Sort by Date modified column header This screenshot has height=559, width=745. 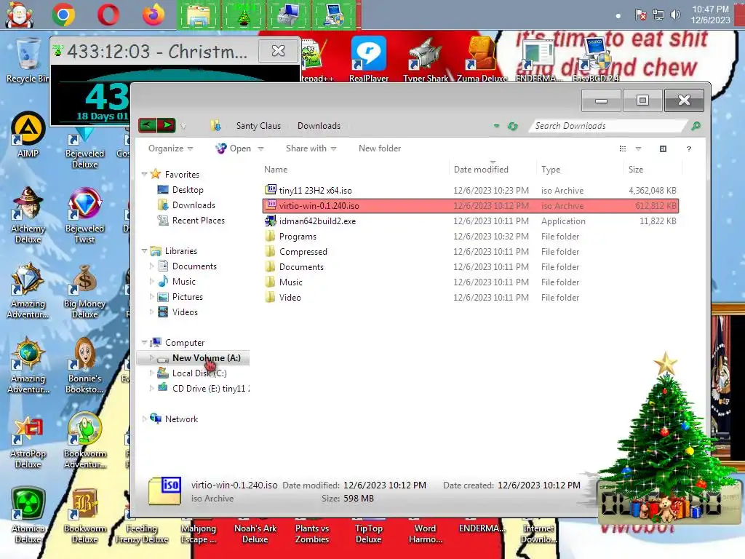pyautogui.click(x=493, y=169)
